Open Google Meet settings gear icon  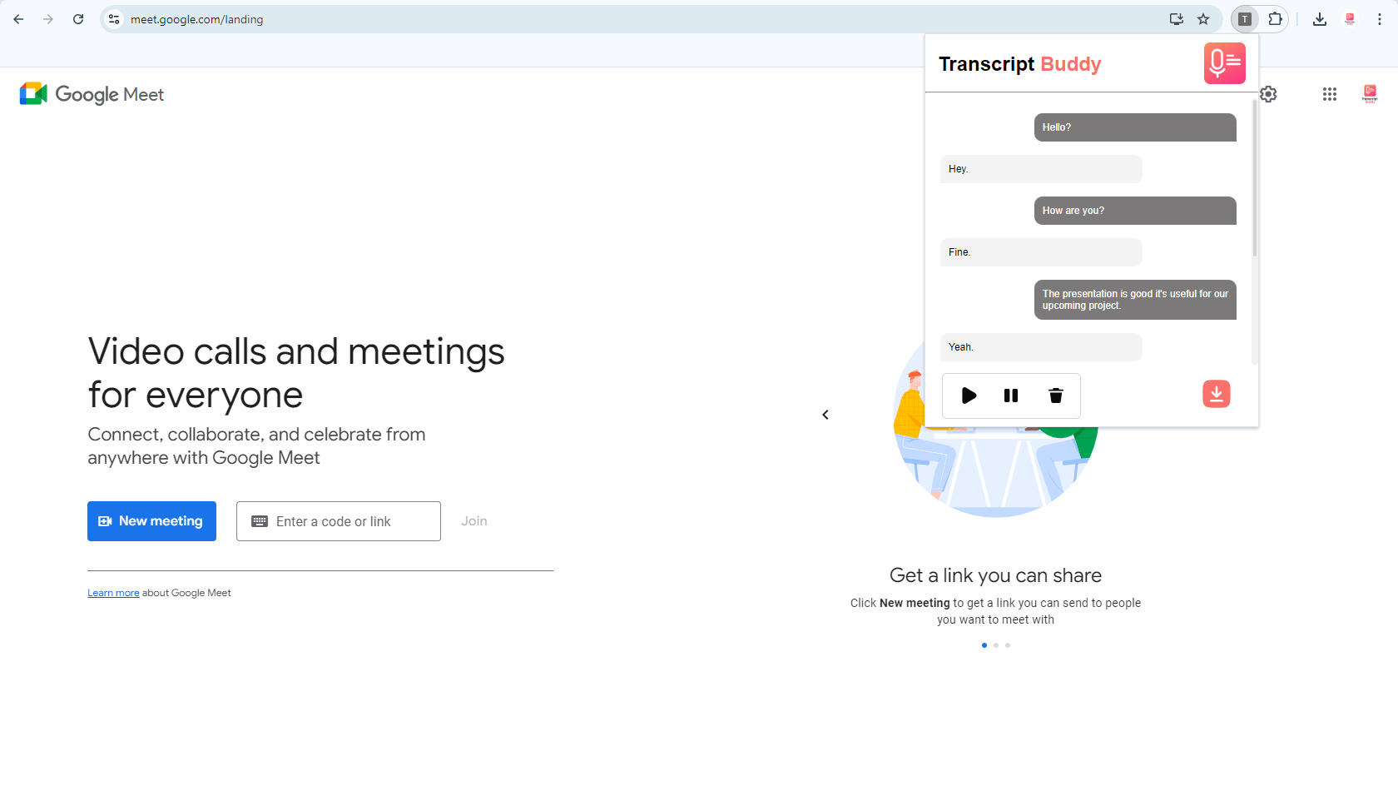1268,94
